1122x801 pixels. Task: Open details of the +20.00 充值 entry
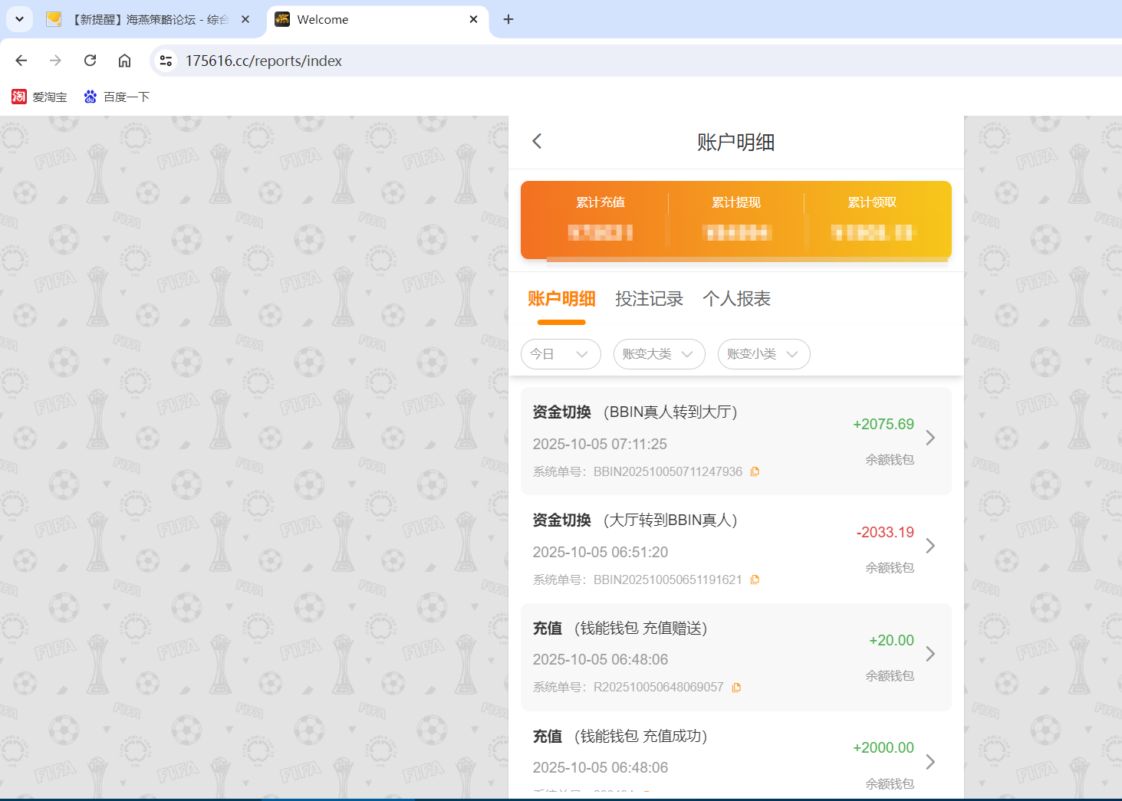[x=930, y=654]
